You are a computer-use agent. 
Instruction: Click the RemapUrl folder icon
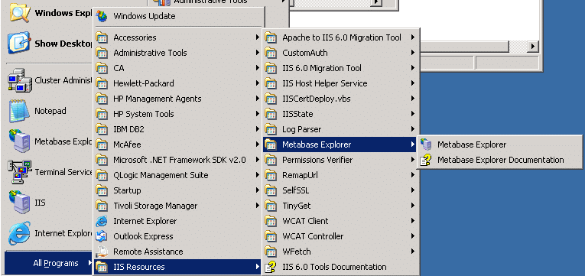[271, 175]
